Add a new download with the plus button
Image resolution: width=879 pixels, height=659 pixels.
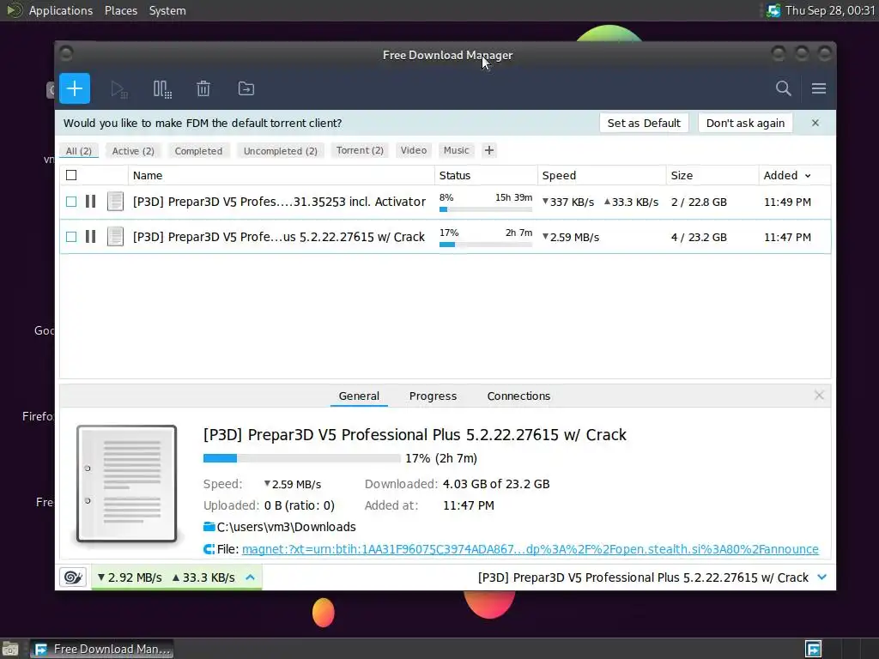coord(75,88)
